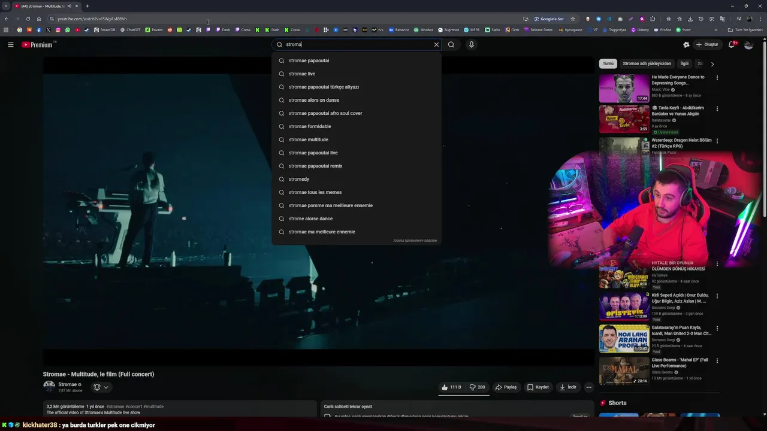Go back with browser back arrow
Screen dimensions: 767x431
pyautogui.click(x=6, y=19)
